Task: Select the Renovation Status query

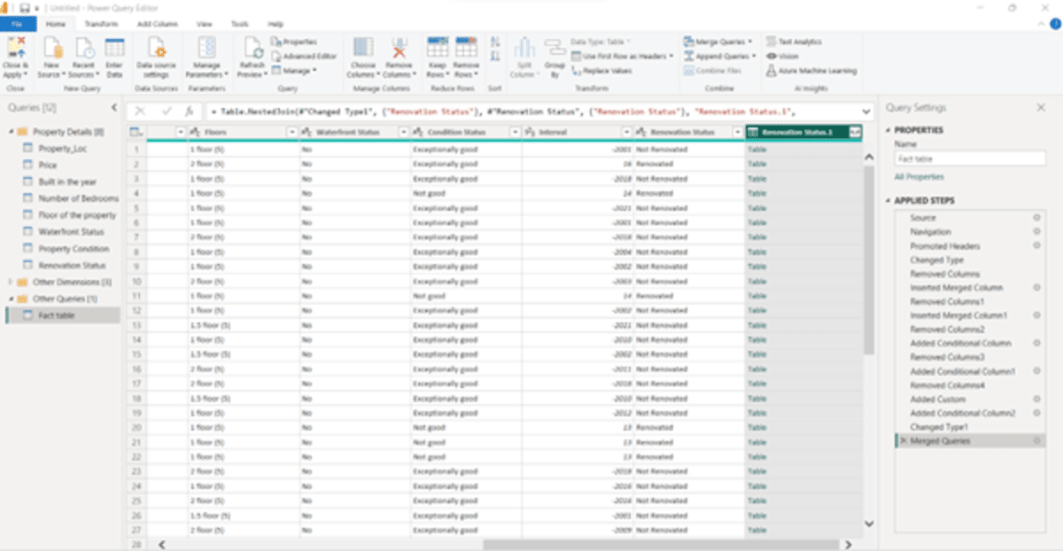Action: pyautogui.click(x=72, y=265)
